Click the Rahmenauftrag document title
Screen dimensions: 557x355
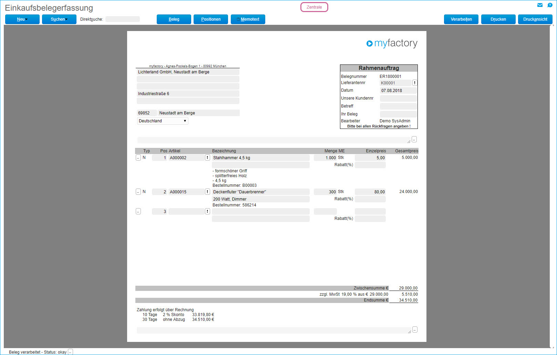point(379,68)
